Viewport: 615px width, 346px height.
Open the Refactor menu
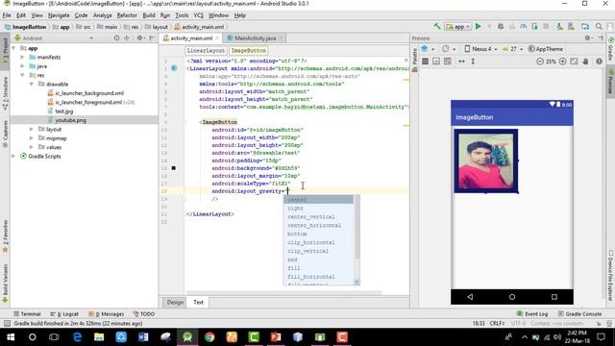coord(127,15)
